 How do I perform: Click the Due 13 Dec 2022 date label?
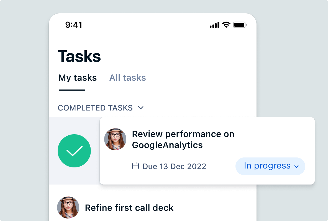coord(174,166)
